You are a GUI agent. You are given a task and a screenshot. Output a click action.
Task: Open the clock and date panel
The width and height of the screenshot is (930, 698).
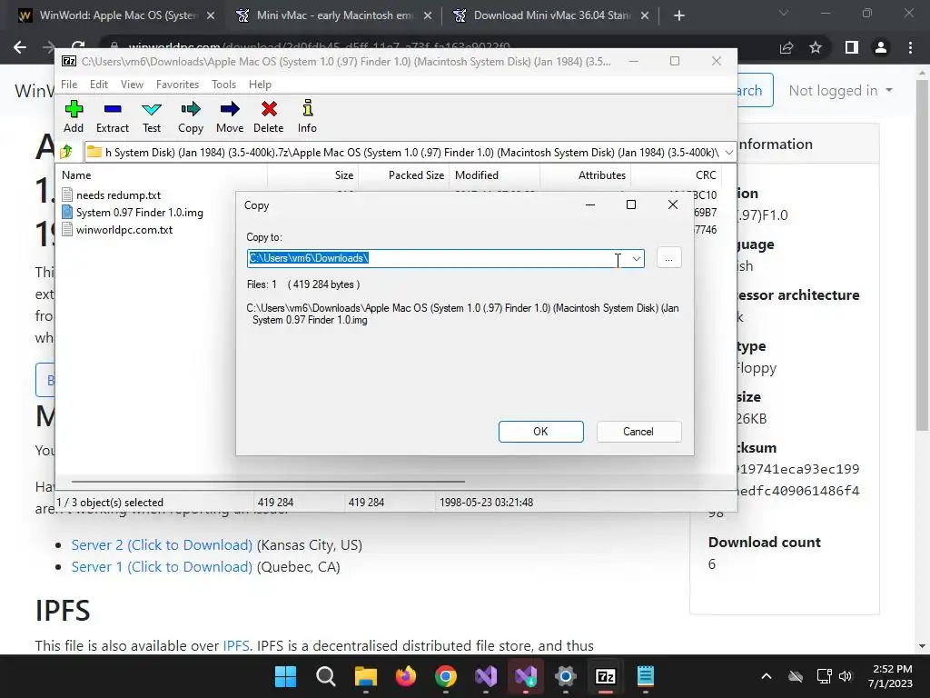890,676
